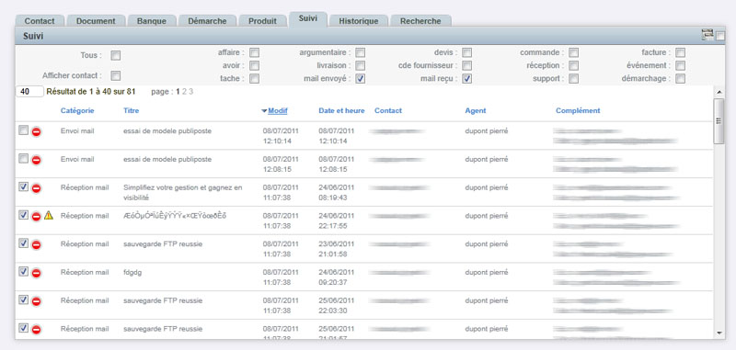The image size is (736, 350).
Task: Uncheck the 'fdgdg' row checkbox
Action: tap(23, 271)
